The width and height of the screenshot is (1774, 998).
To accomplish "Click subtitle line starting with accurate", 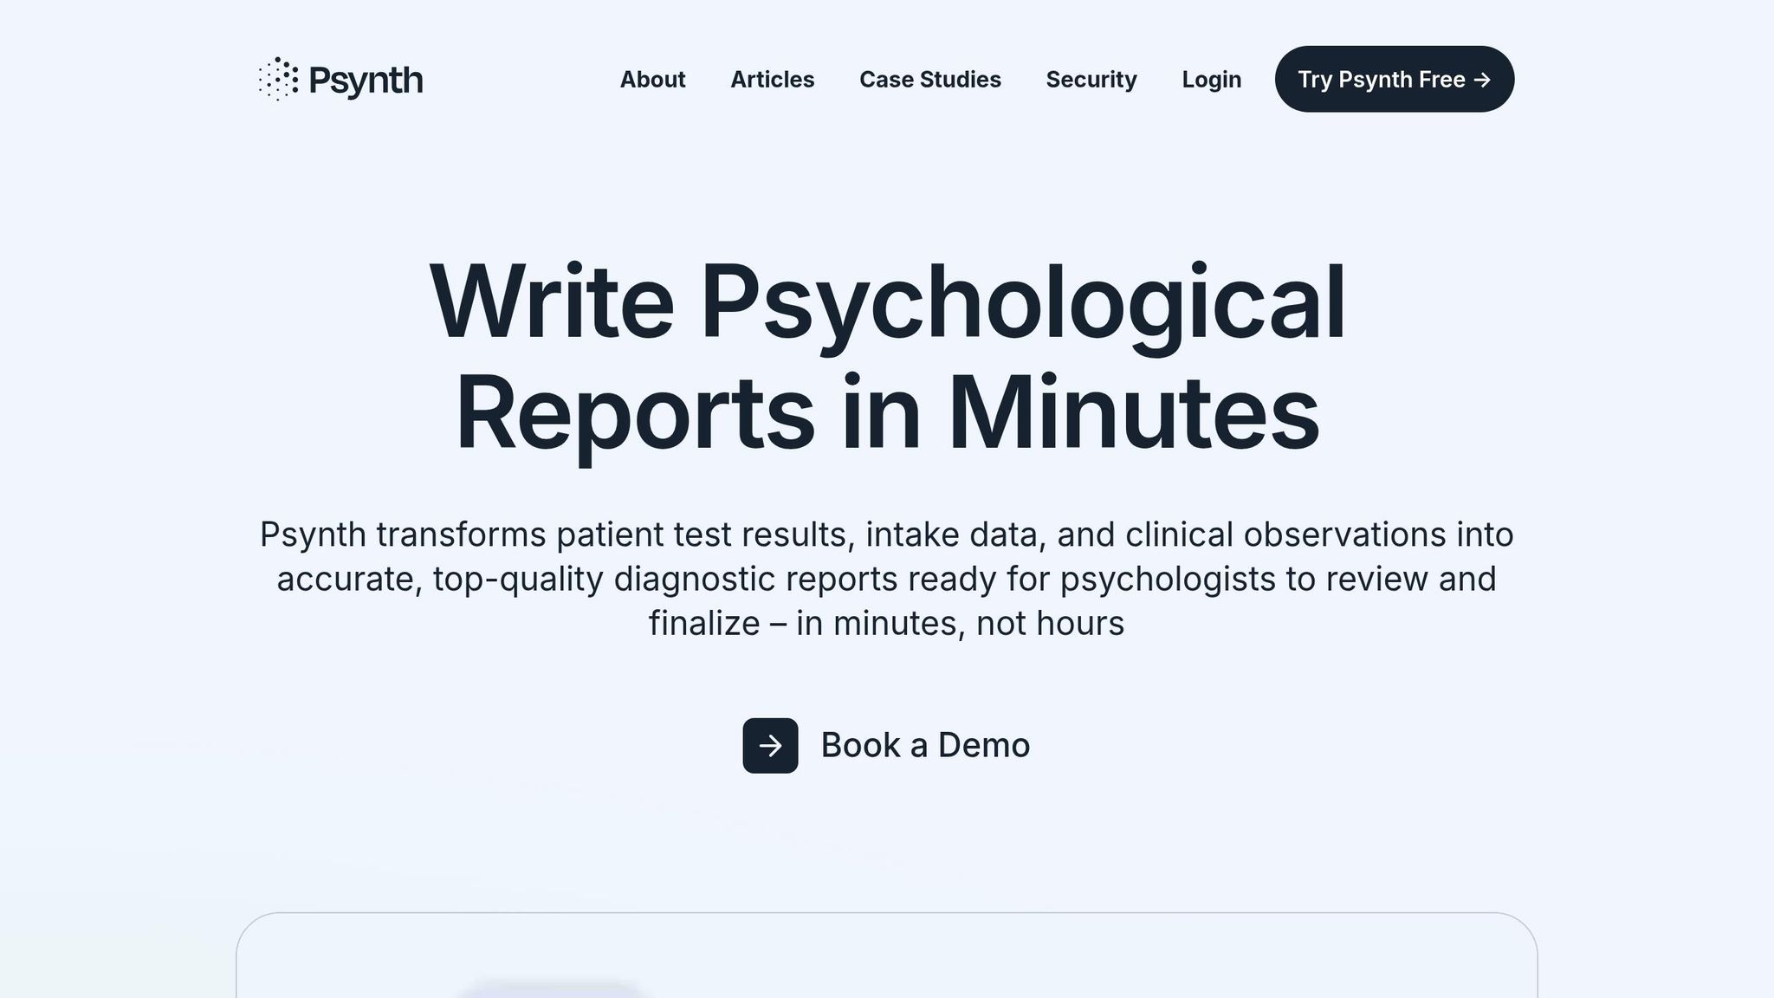I will pyautogui.click(x=886, y=579).
